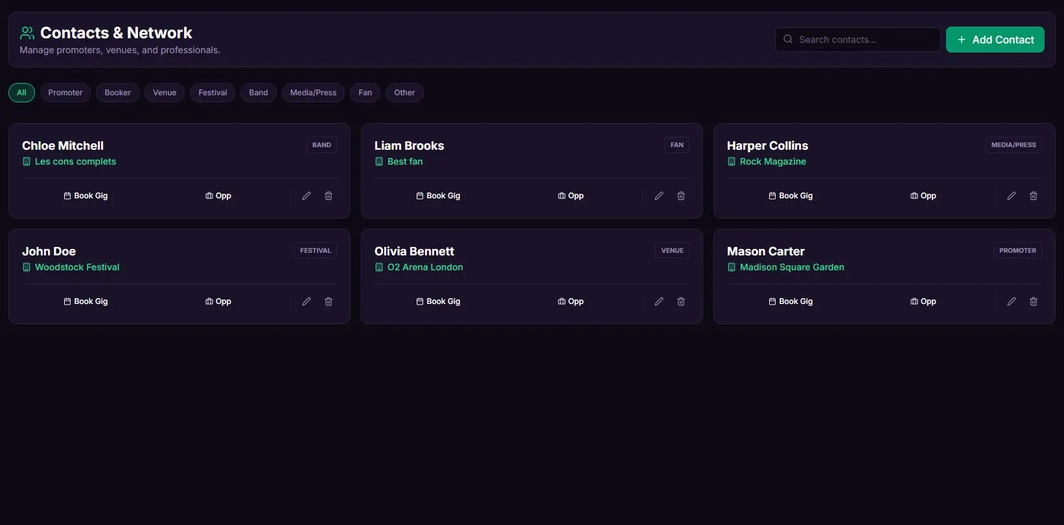Screen dimensions: 1064x525
Task: Edit Liam Brooks contact with pencil icon
Action: [659, 196]
